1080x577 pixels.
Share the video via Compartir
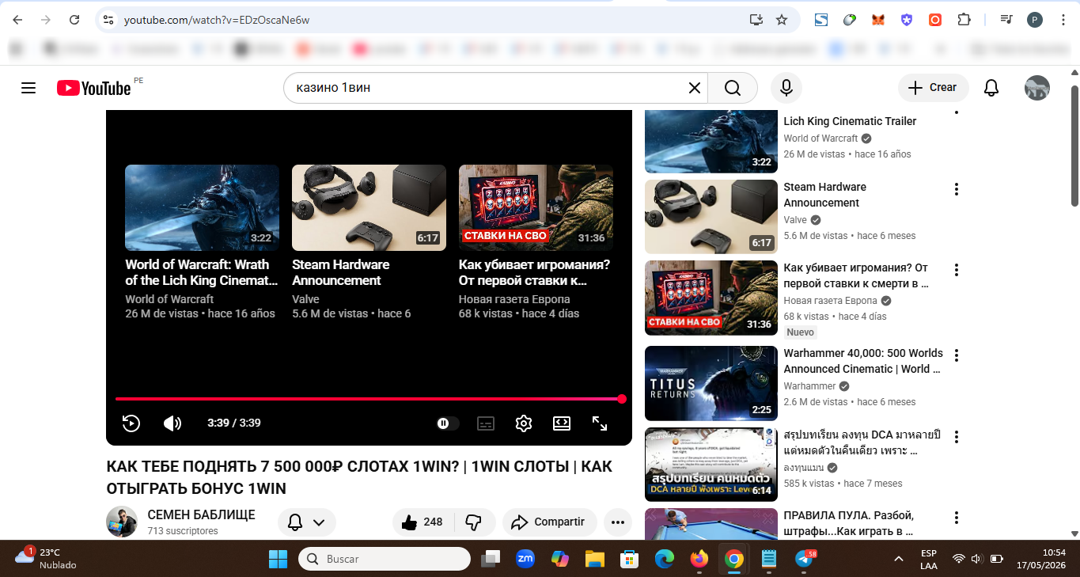[x=550, y=522]
